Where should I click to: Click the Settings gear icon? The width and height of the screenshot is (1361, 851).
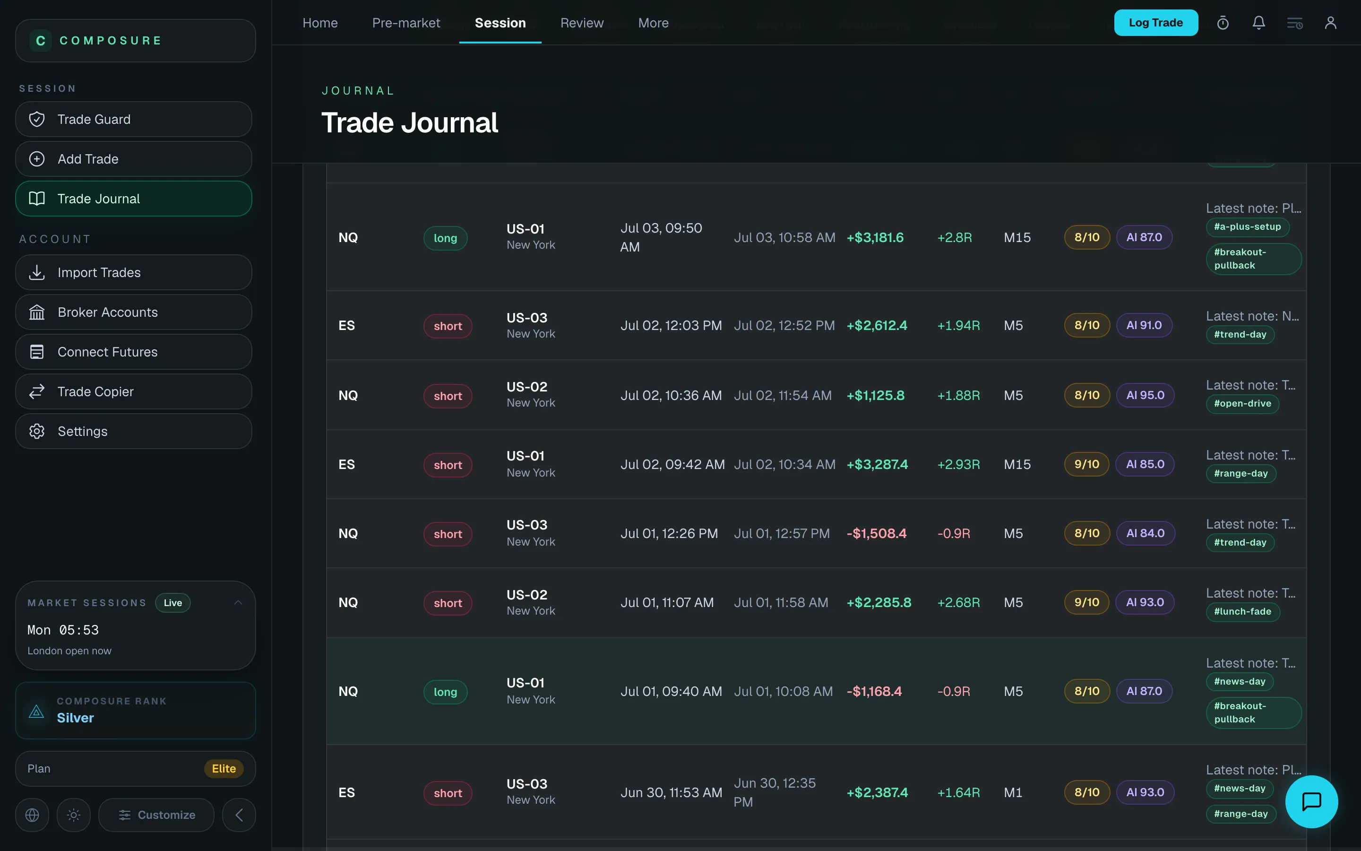[x=37, y=431]
